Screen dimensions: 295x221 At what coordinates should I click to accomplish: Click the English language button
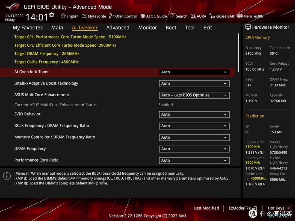click(72, 16)
